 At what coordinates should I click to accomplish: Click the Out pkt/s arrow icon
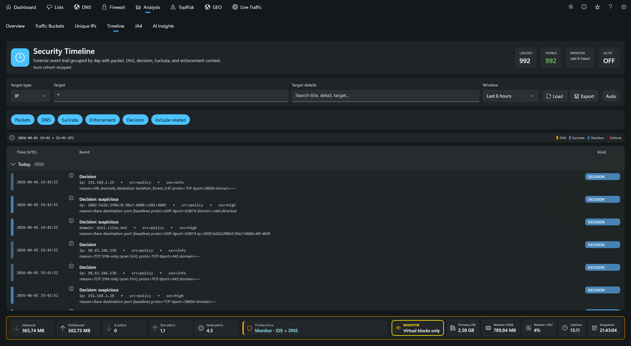155,328
